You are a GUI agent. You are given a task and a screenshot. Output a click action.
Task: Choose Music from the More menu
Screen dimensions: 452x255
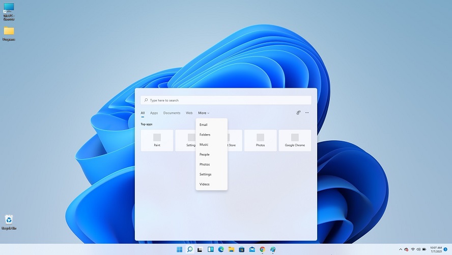tap(212, 144)
